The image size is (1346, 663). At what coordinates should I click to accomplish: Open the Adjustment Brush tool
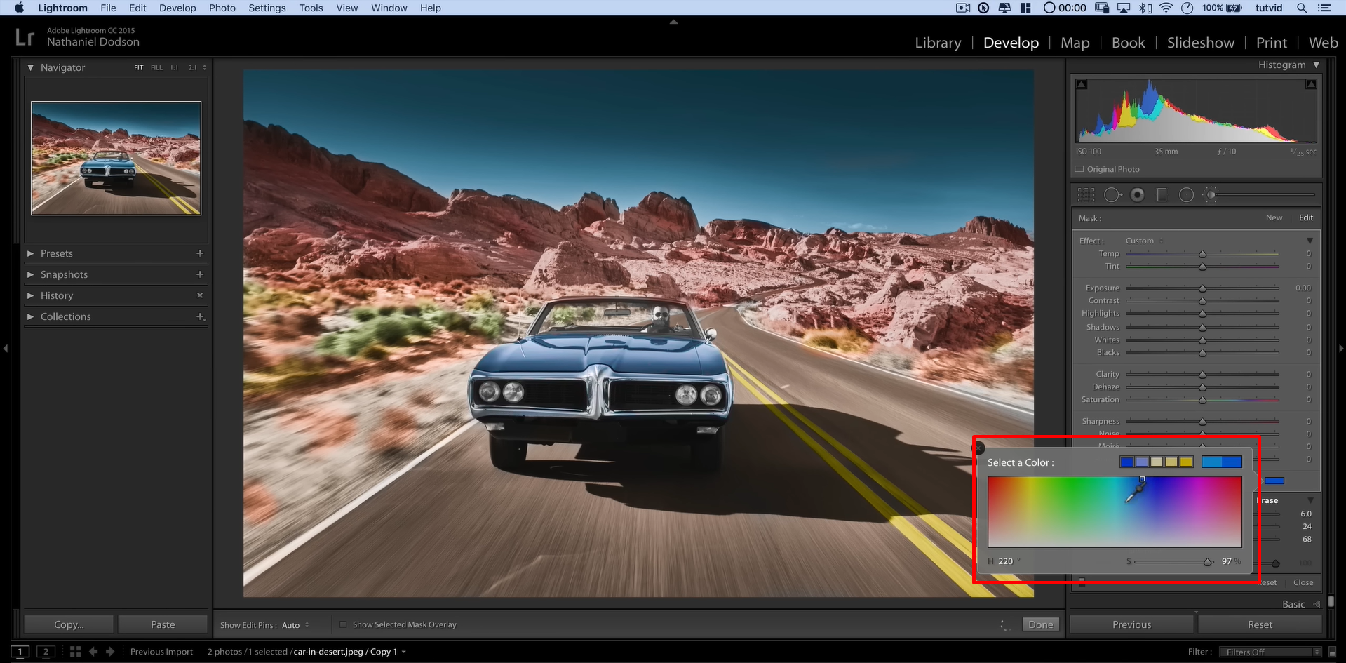tap(1211, 194)
